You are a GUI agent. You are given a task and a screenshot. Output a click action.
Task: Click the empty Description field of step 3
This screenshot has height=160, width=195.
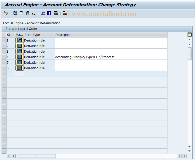pos(111,51)
